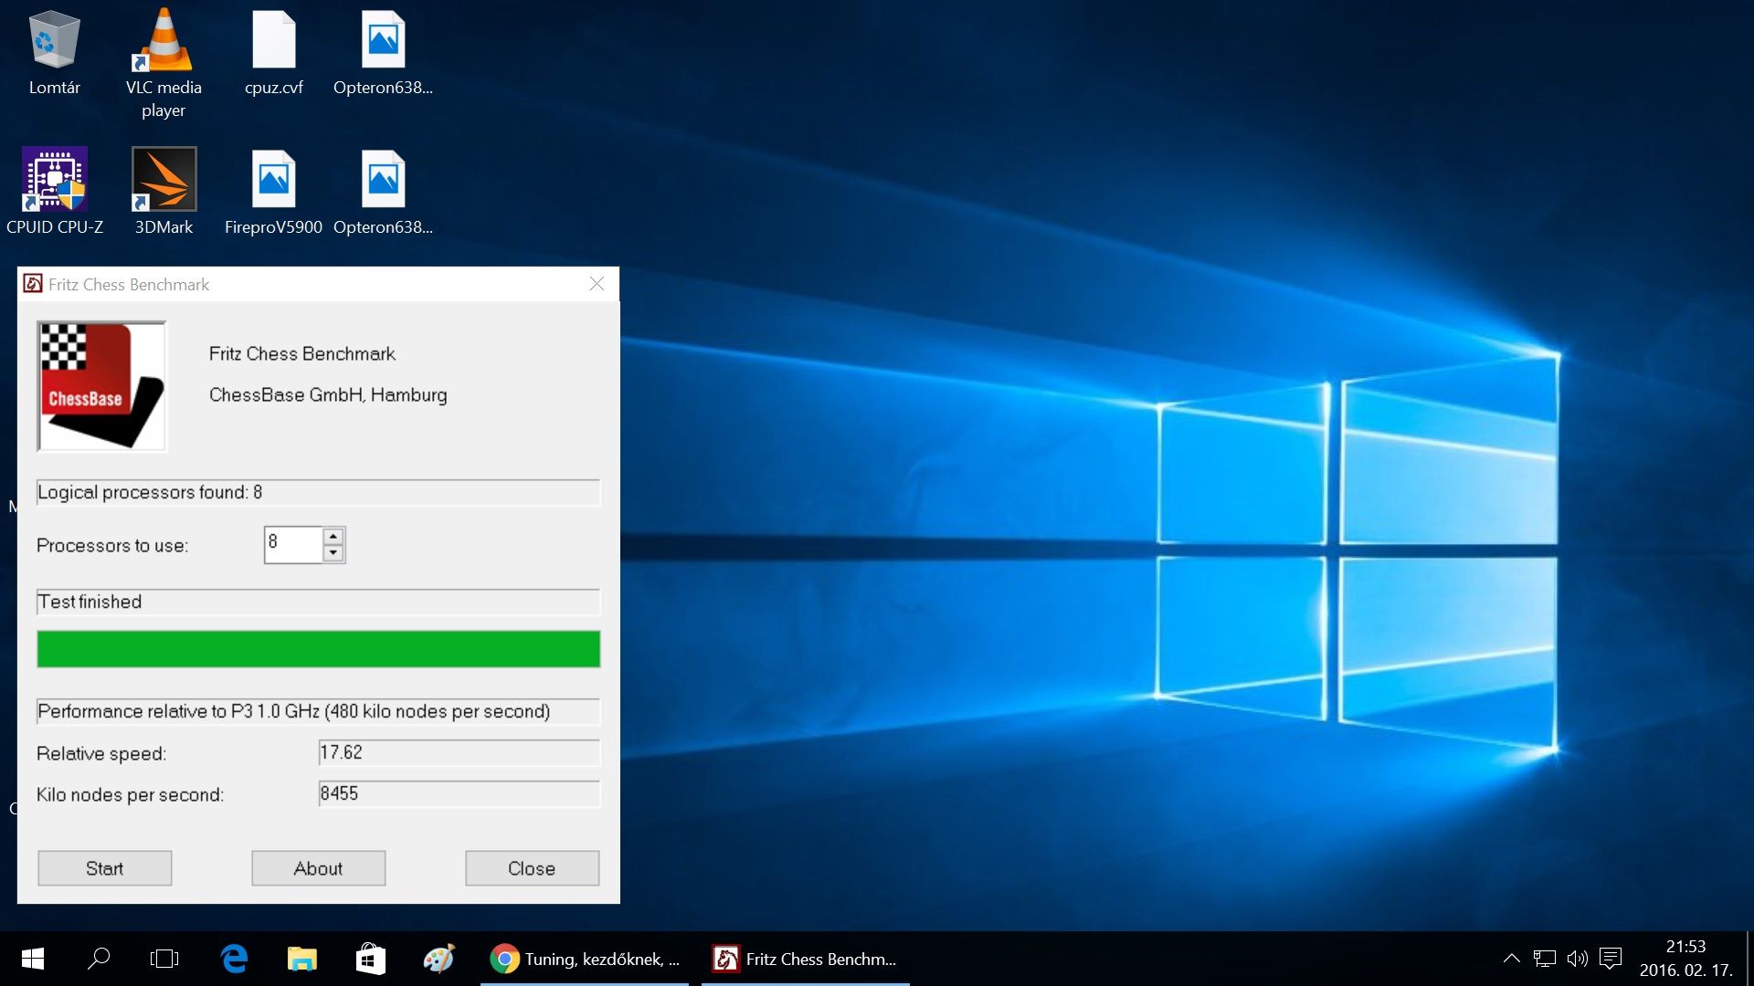This screenshot has width=1754, height=986.
Task: Increase processors to use with up arrow
Action: coord(333,537)
